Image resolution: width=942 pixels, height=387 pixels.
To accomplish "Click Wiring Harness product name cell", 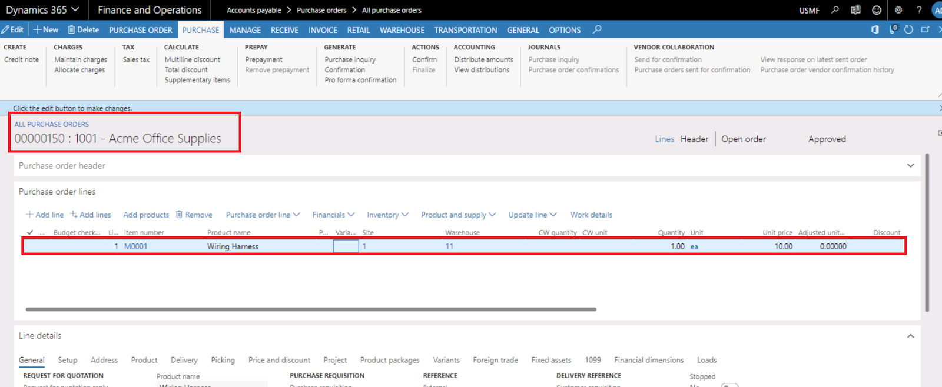I will [x=233, y=246].
